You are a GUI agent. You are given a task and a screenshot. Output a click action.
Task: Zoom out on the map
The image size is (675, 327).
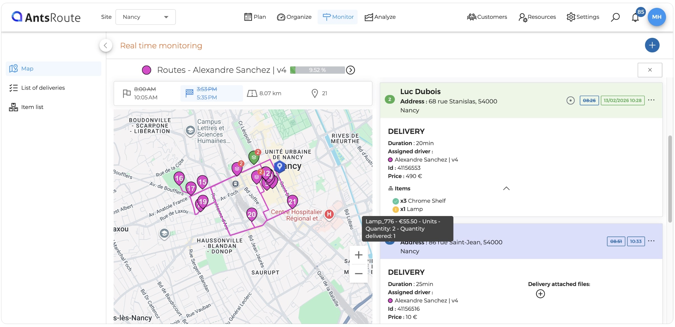pyautogui.click(x=359, y=273)
